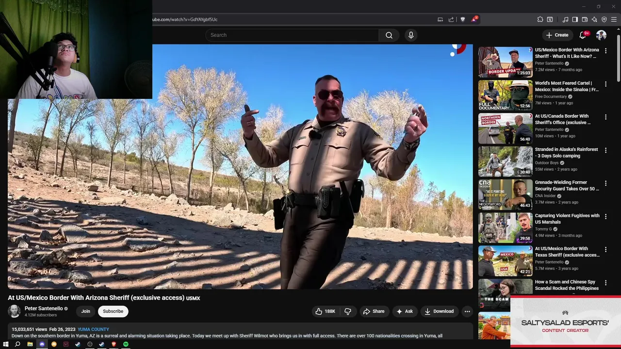
Task: Click the Ask button under the video
Action: point(404,311)
